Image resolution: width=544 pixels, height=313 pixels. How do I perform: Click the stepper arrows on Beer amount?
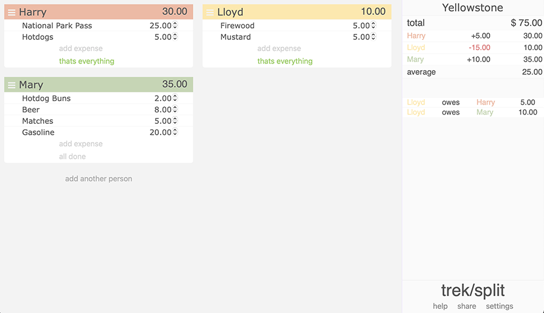175,109
